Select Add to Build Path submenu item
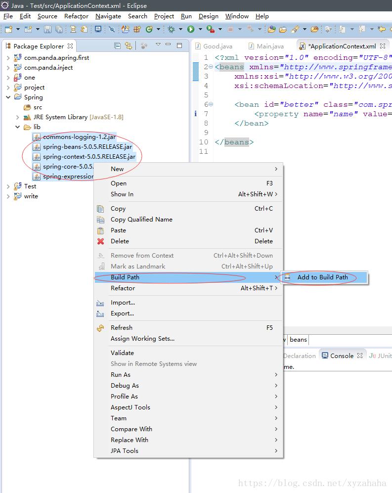The height and width of the screenshot is (493, 392). click(324, 277)
